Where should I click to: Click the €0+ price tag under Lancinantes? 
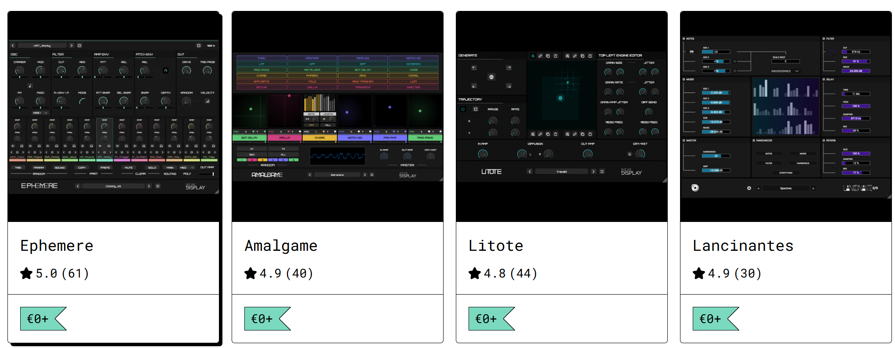click(x=711, y=319)
